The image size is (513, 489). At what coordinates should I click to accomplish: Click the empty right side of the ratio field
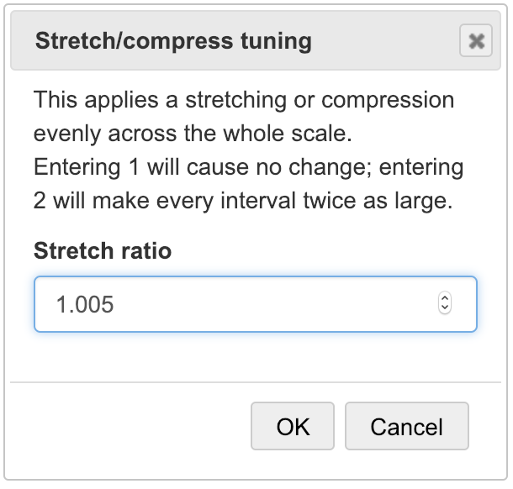353,304
